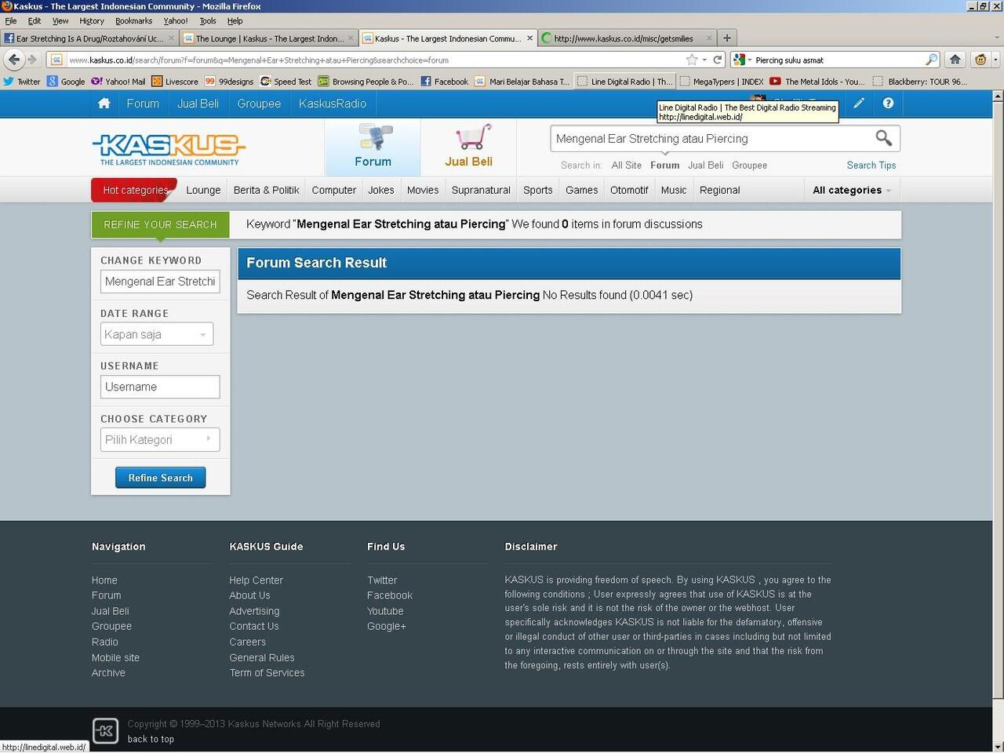Viewport: 1004px width, 753px height.
Task: Open Yahoo! Mail bookmark
Action: tap(118, 82)
